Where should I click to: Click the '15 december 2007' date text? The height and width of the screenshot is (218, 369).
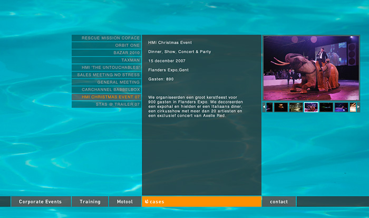pos(167,61)
